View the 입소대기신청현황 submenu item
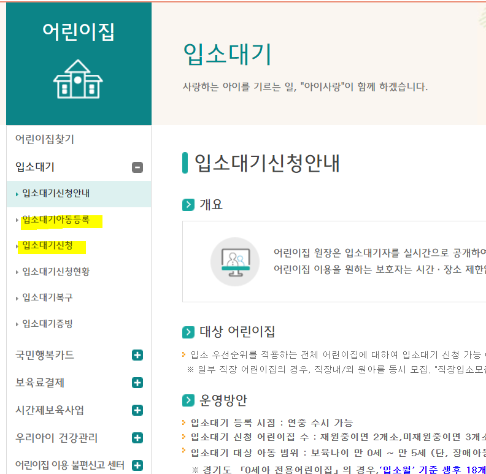 tap(56, 272)
